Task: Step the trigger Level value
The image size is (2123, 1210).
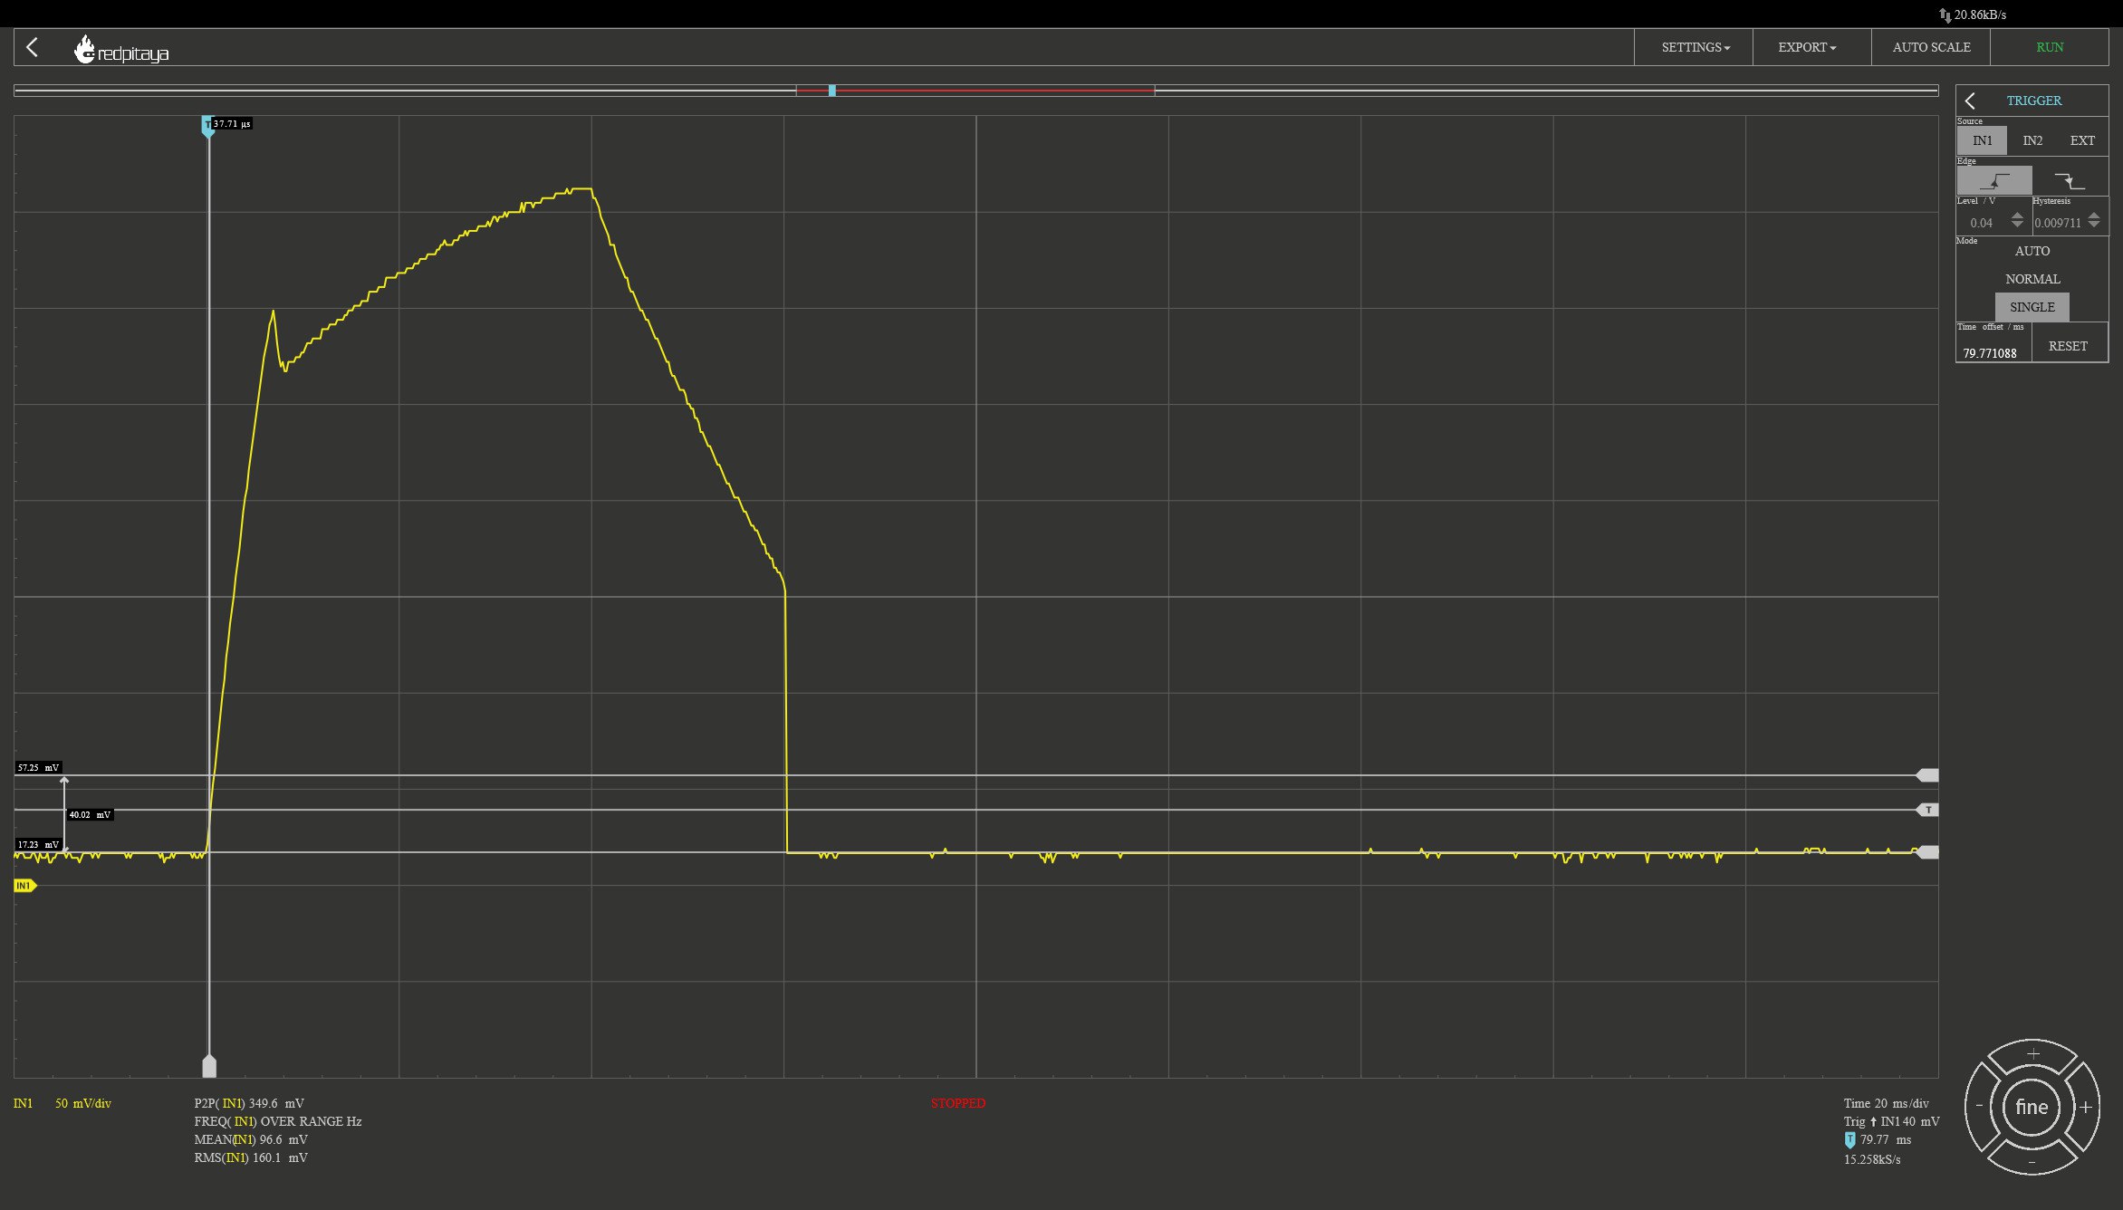Action: (x=2017, y=220)
